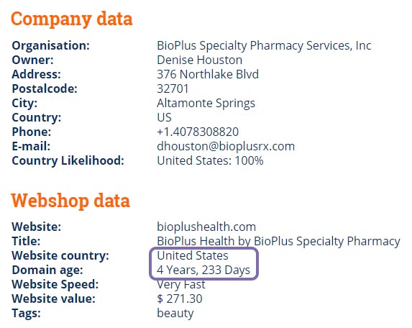Click the website value $ 271.30
Viewport: 412px width, 328px height.
pos(180,299)
